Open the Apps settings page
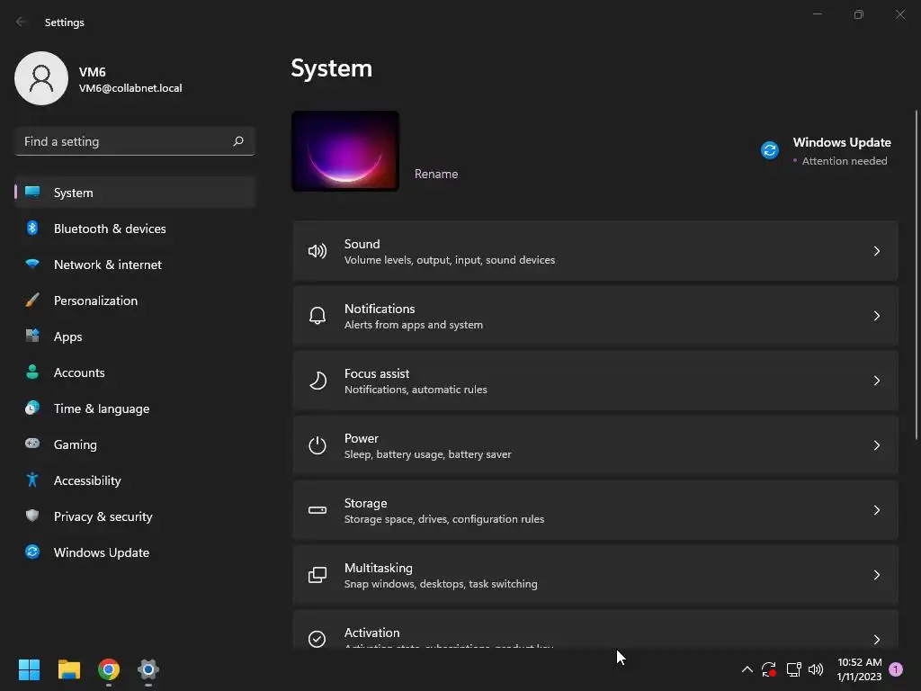This screenshot has height=691, width=921. [135, 337]
